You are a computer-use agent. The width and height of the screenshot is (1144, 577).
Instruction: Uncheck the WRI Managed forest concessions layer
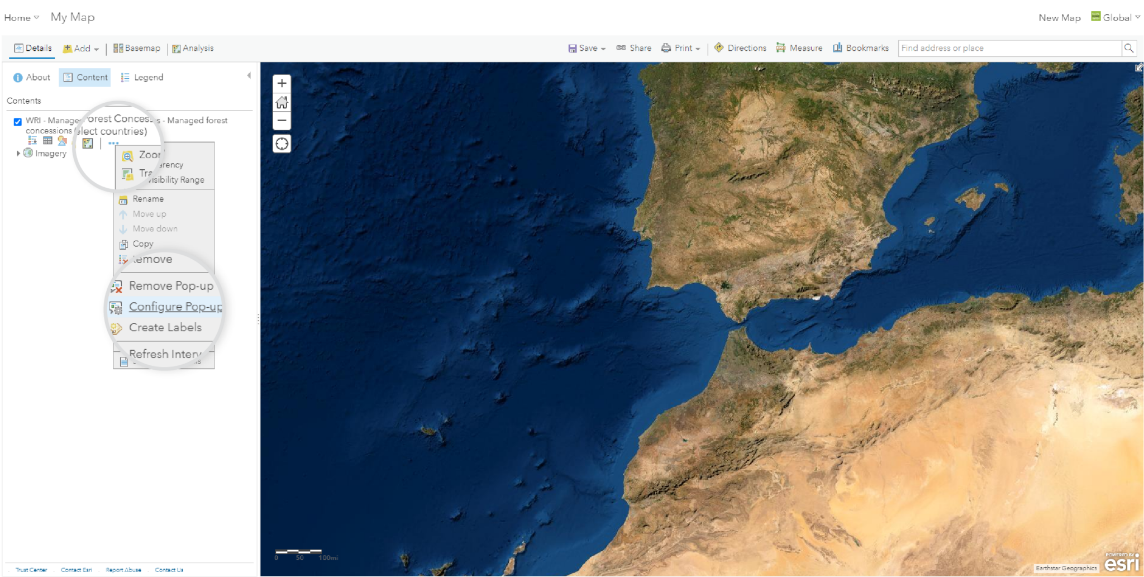point(18,122)
